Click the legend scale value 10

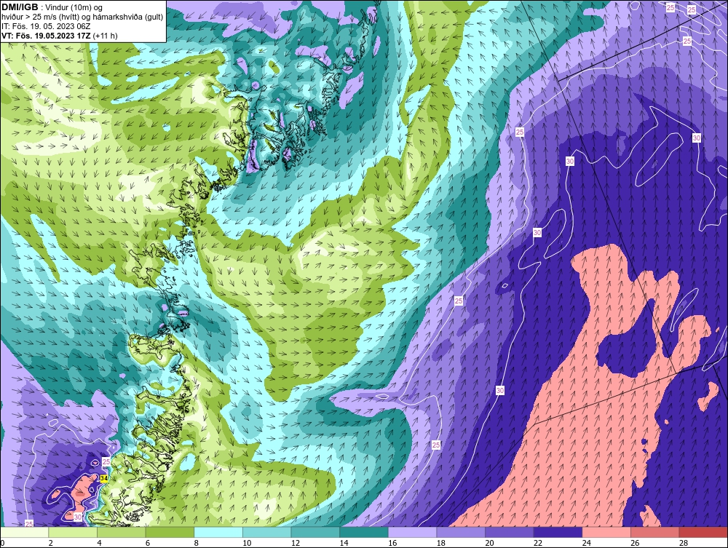click(247, 543)
